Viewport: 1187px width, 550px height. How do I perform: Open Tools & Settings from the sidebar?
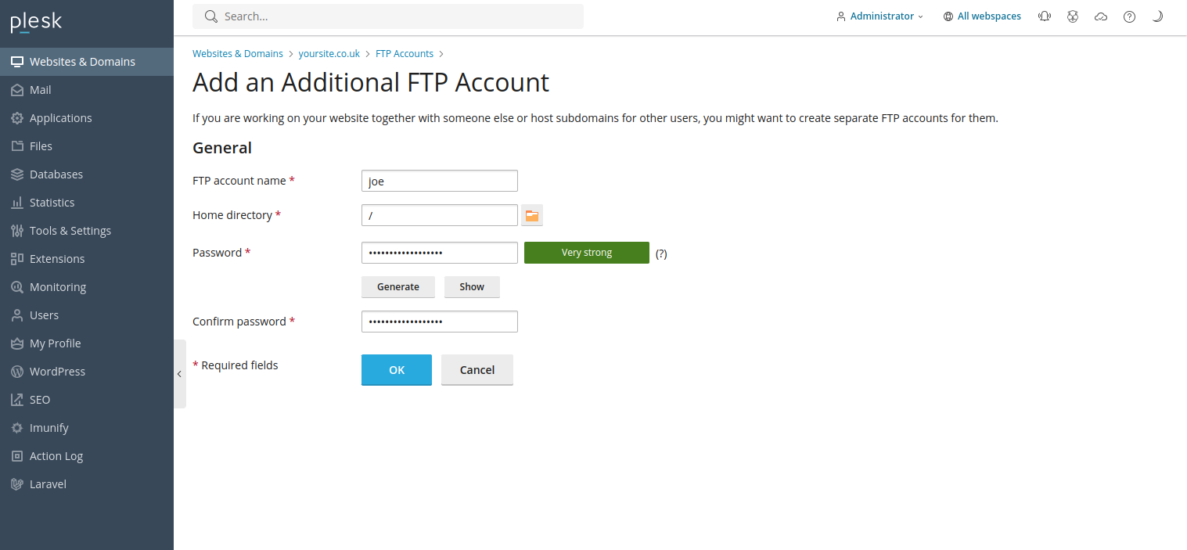pos(70,230)
